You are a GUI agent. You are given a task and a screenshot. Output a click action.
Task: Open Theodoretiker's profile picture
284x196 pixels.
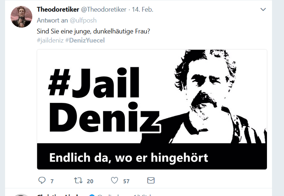[21, 17]
